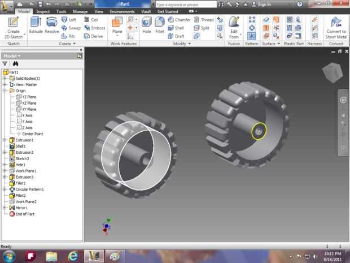Collapse the Origin folder
Image resolution: width=350 pixels, height=263 pixels.
click(x=5, y=90)
